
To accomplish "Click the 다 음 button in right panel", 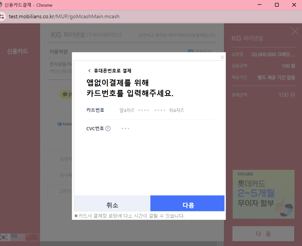I will point(263,234).
